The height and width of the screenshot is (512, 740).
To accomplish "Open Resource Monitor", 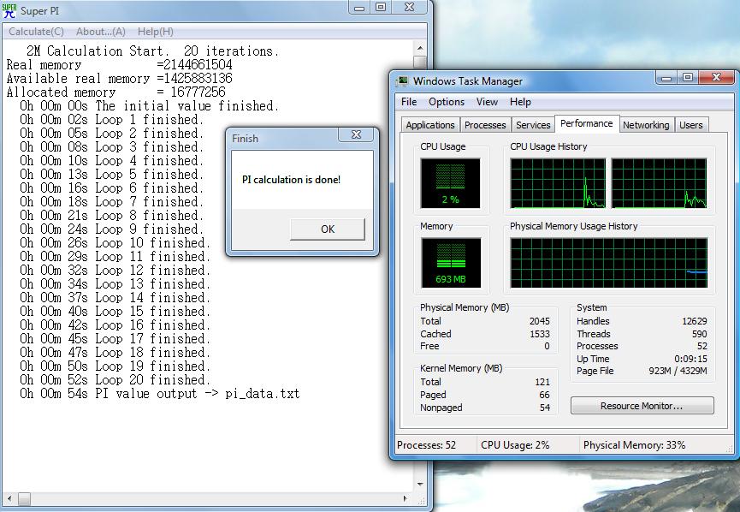I will coord(642,406).
